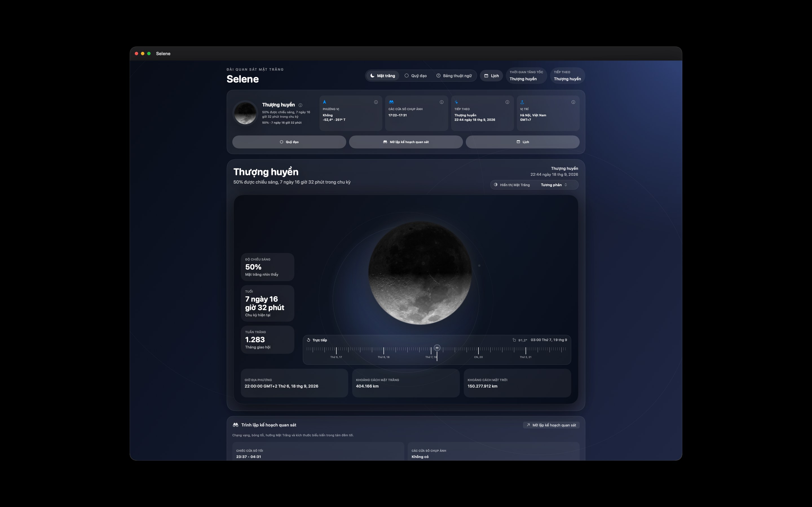Click the blue compass arrow azimuth icon
The height and width of the screenshot is (507, 812).
[x=325, y=102]
